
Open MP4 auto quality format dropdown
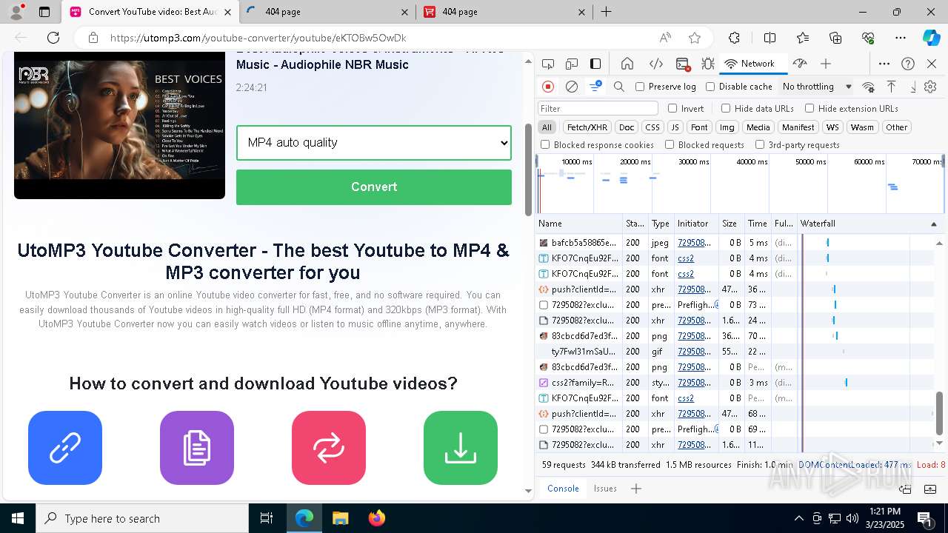[x=374, y=142]
